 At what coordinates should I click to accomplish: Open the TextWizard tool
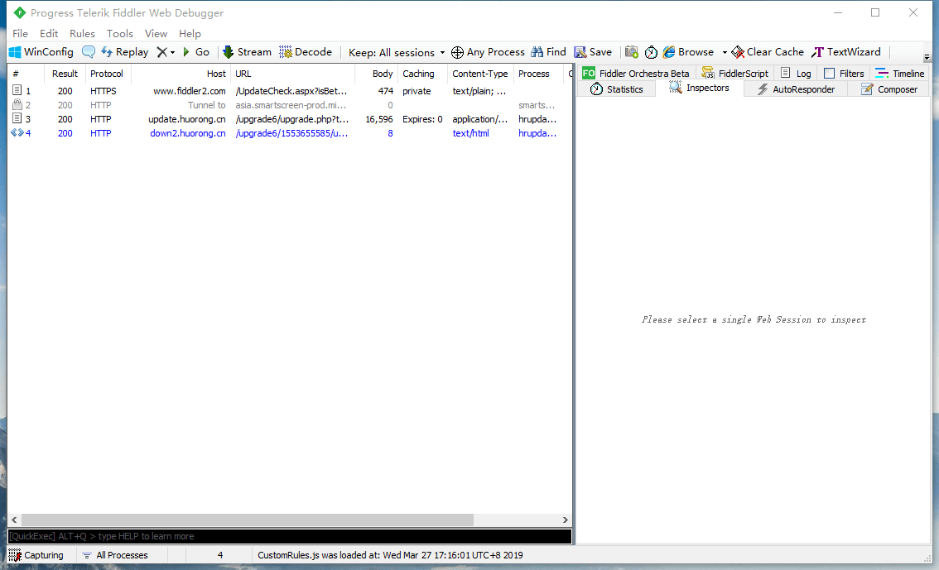tap(845, 52)
